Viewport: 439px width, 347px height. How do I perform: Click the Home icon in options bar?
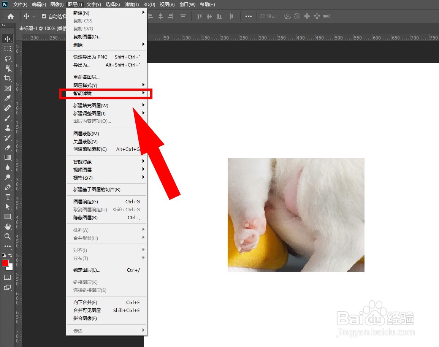coord(11,16)
